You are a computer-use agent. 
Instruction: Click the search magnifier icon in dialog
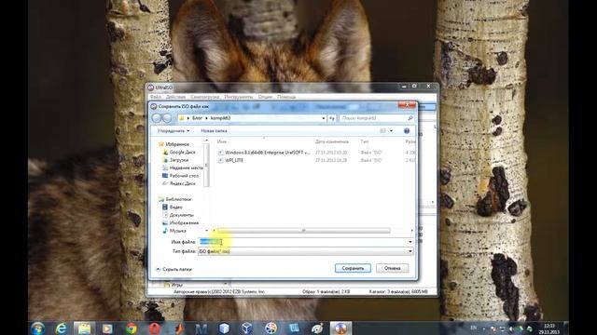pyautogui.click(x=410, y=118)
